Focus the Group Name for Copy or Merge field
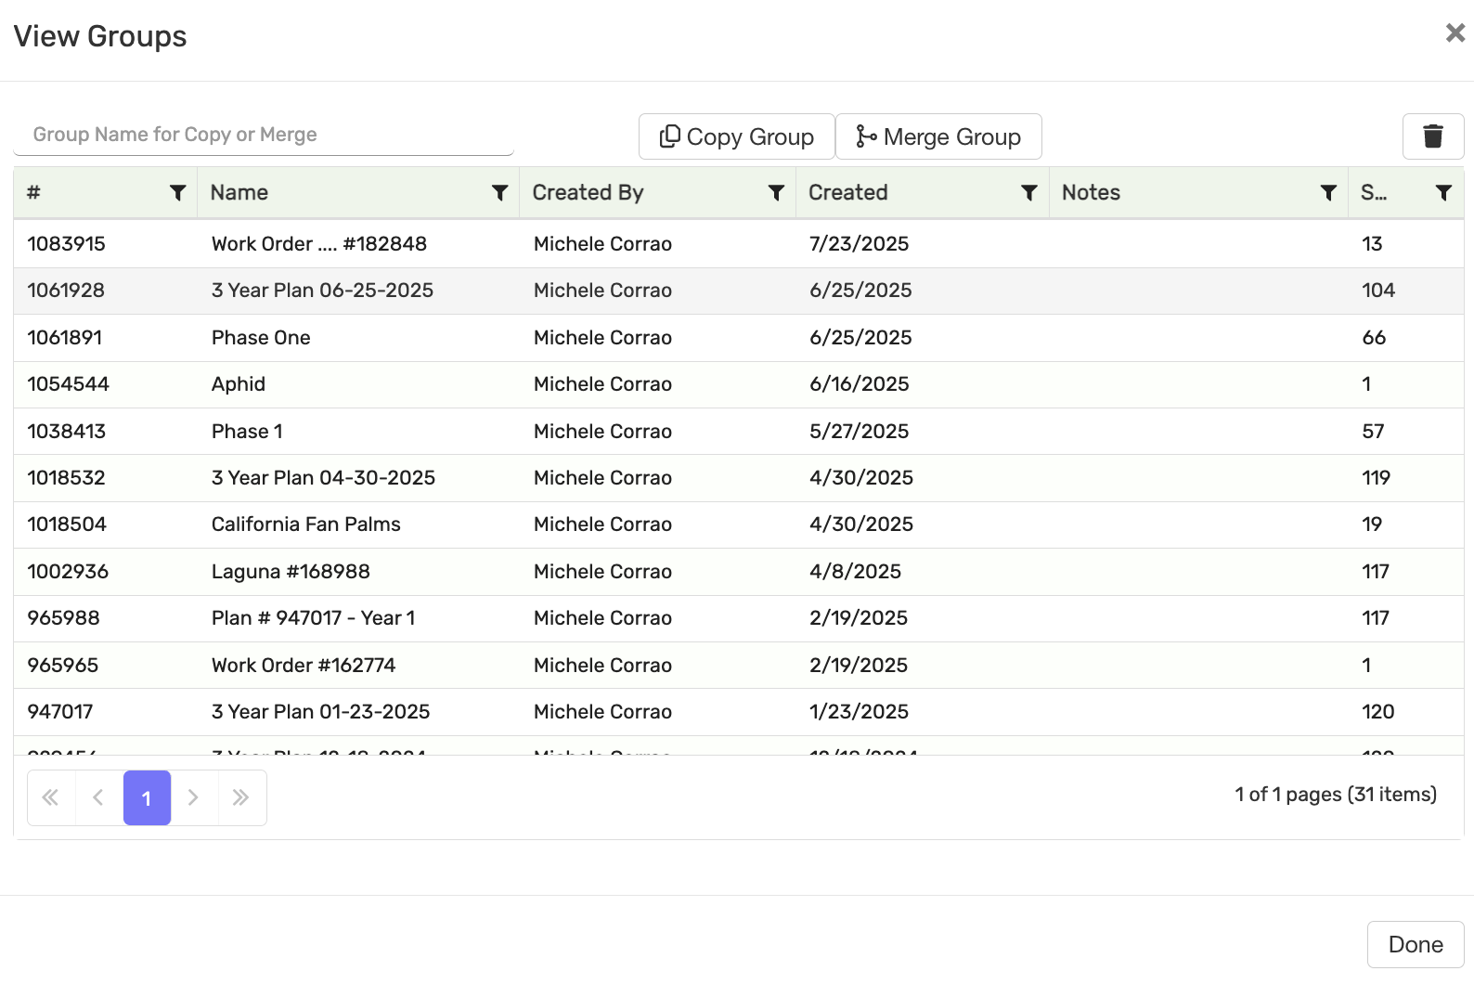 click(x=264, y=136)
